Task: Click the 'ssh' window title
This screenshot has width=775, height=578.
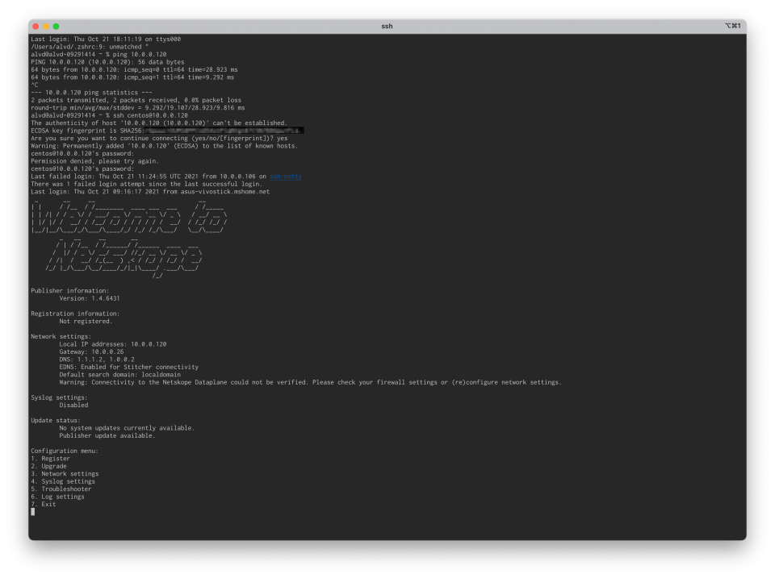Action: 387,26
